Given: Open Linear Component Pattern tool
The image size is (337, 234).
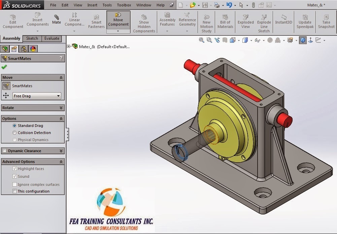Looking at the screenshot, I should pyautogui.click(x=74, y=20).
